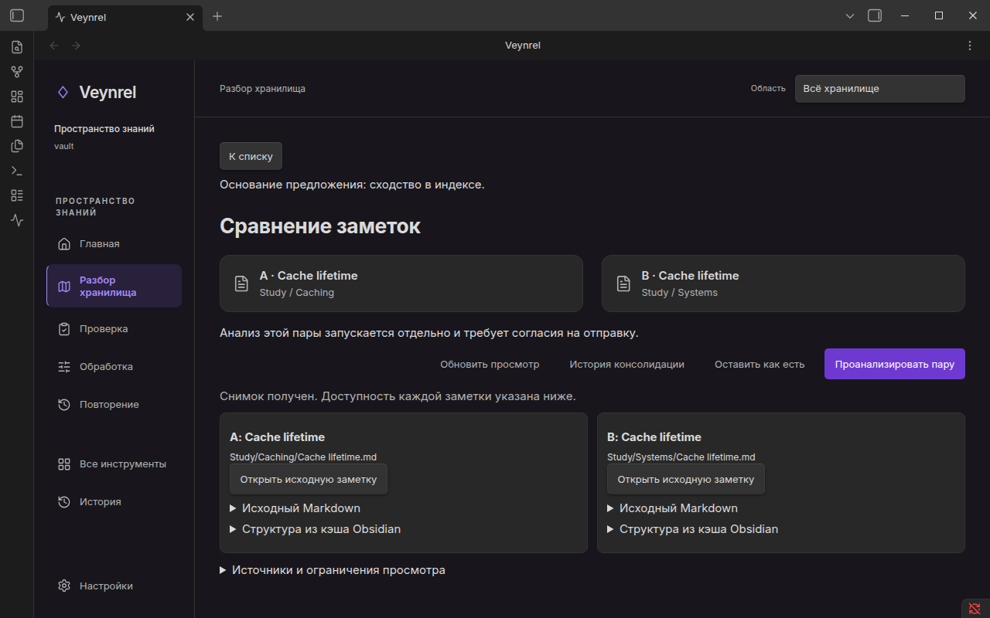The width and height of the screenshot is (990, 618).
Task: Click the A · Cache lifetime Study / Caching card
Action: [401, 284]
